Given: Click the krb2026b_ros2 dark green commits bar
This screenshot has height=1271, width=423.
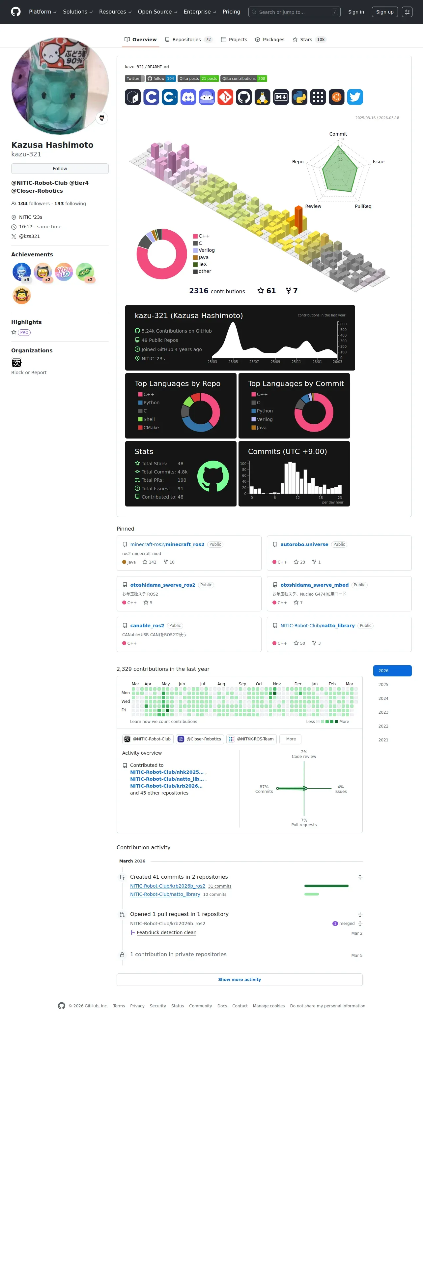Looking at the screenshot, I should pos(326,886).
